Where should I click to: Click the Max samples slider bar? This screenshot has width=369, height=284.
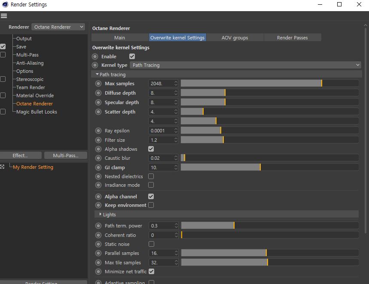(270, 84)
